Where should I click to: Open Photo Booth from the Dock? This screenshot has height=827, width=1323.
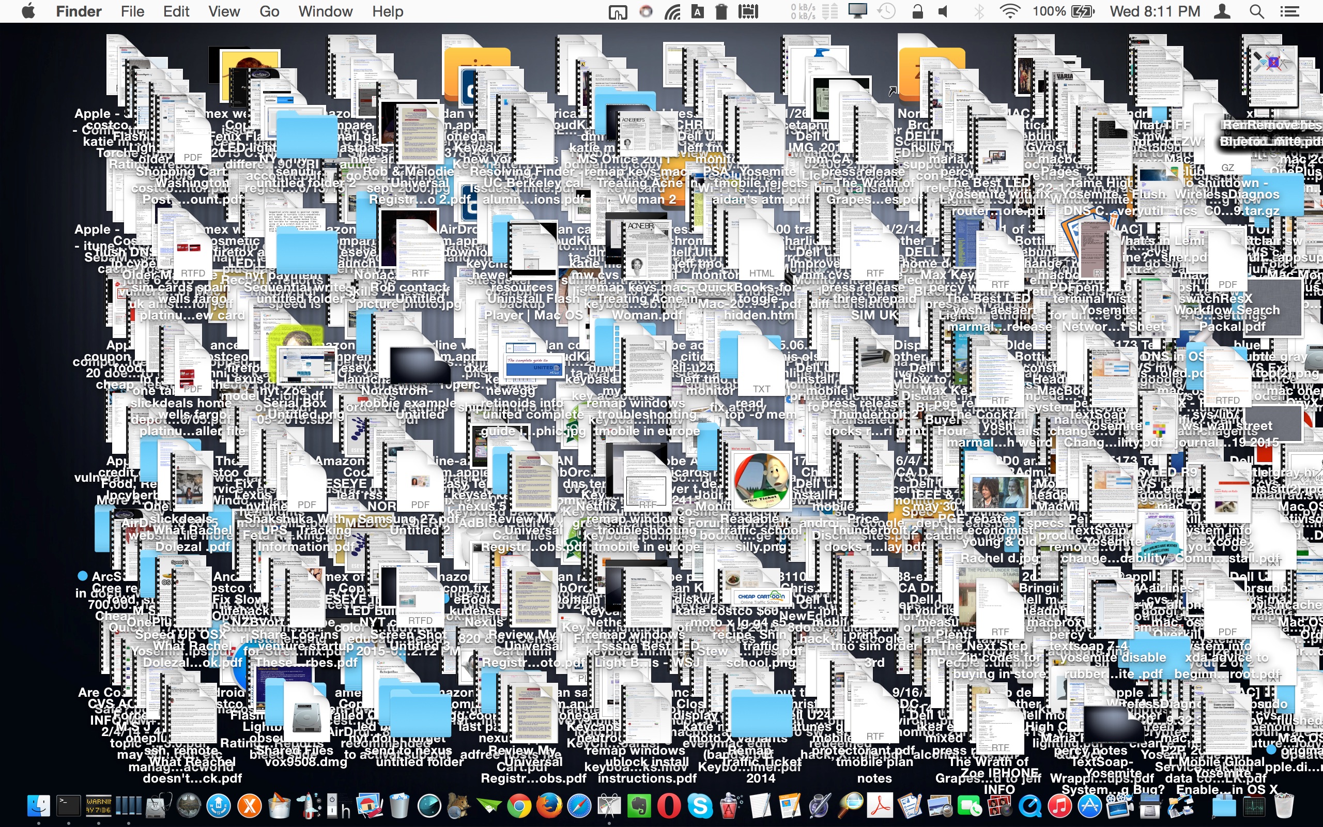(x=999, y=806)
